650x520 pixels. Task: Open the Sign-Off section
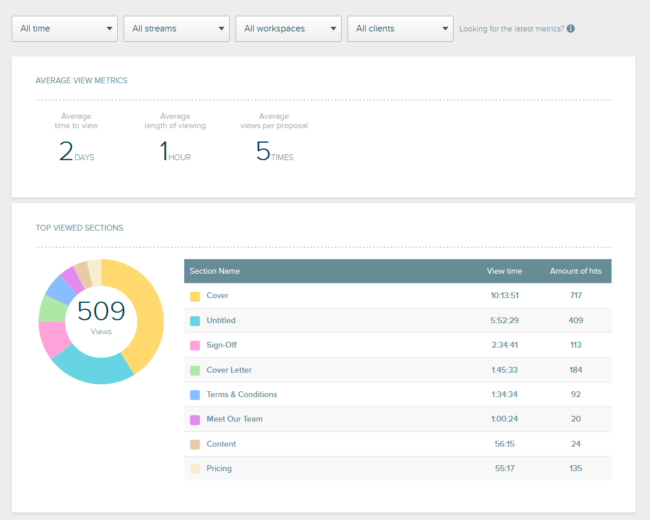pos(221,345)
